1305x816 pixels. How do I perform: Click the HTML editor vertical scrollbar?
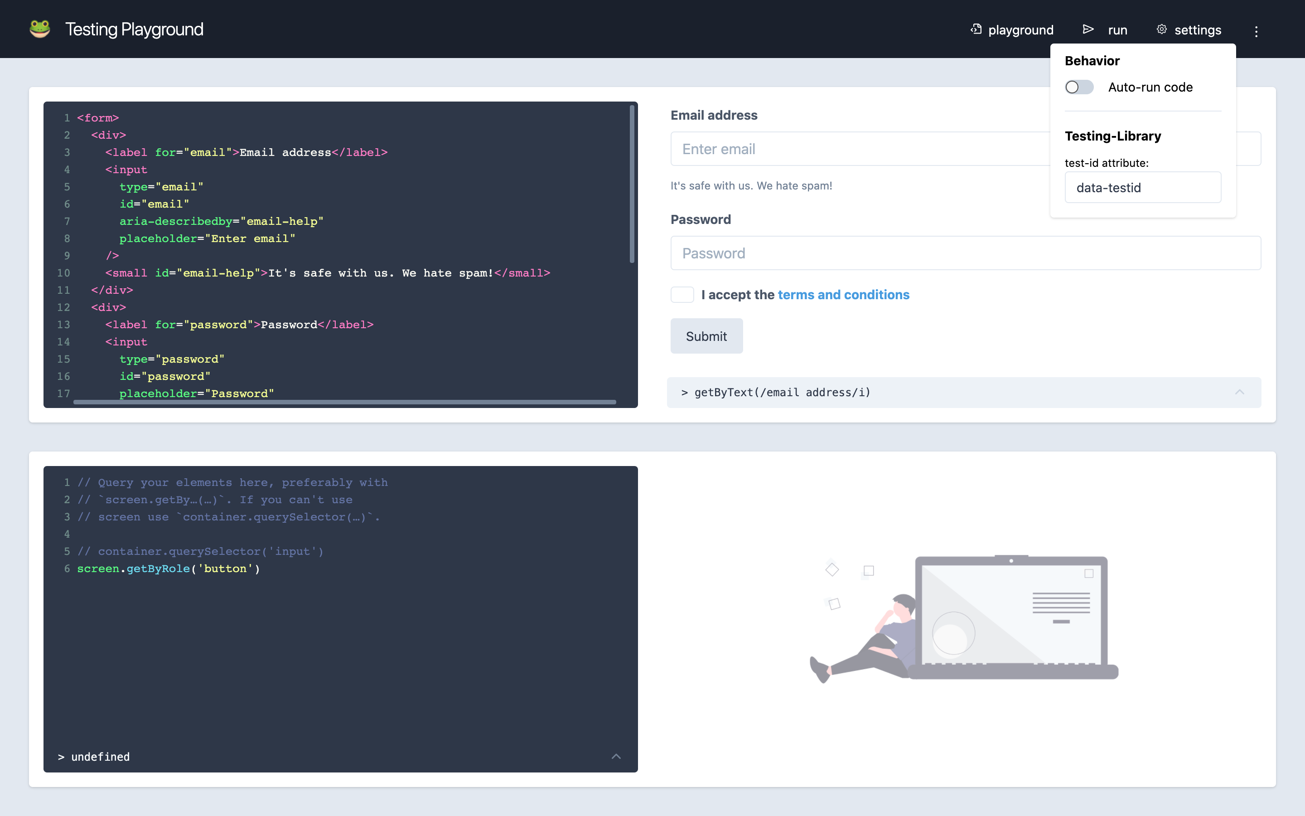point(632,184)
